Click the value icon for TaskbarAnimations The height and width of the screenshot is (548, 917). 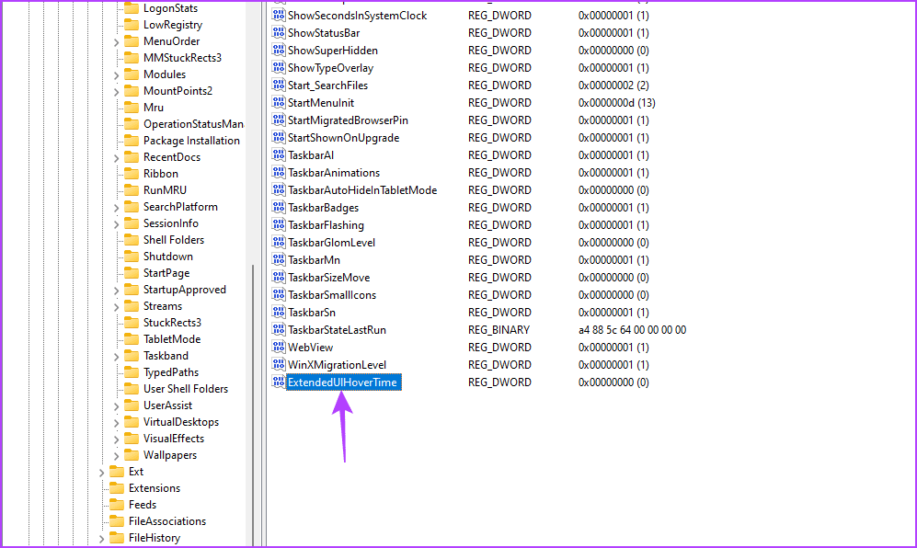(x=279, y=173)
